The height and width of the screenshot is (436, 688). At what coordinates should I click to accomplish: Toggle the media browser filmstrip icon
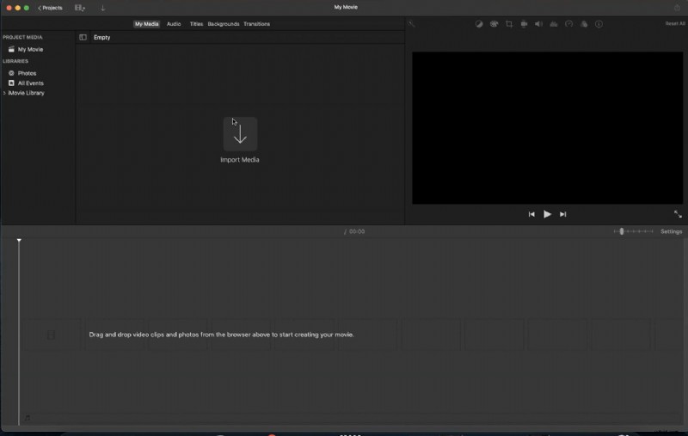click(x=79, y=8)
